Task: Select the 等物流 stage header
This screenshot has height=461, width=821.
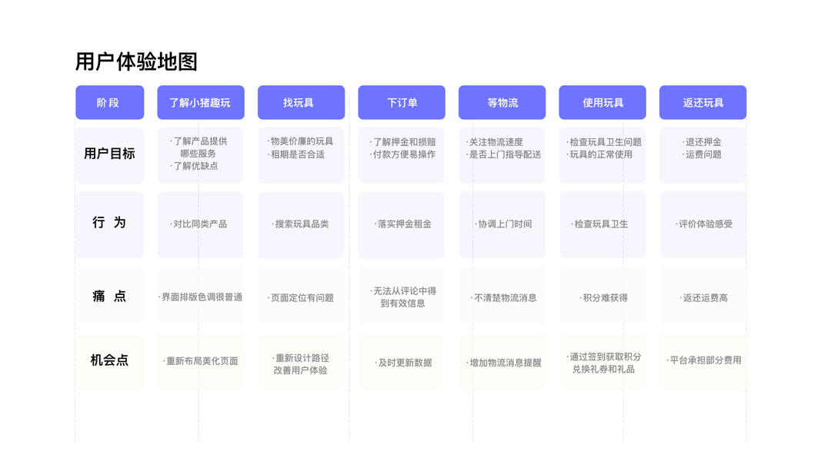Action: (502, 102)
